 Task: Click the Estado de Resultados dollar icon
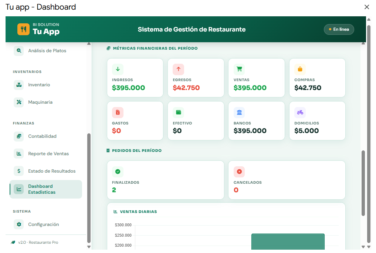point(19,171)
